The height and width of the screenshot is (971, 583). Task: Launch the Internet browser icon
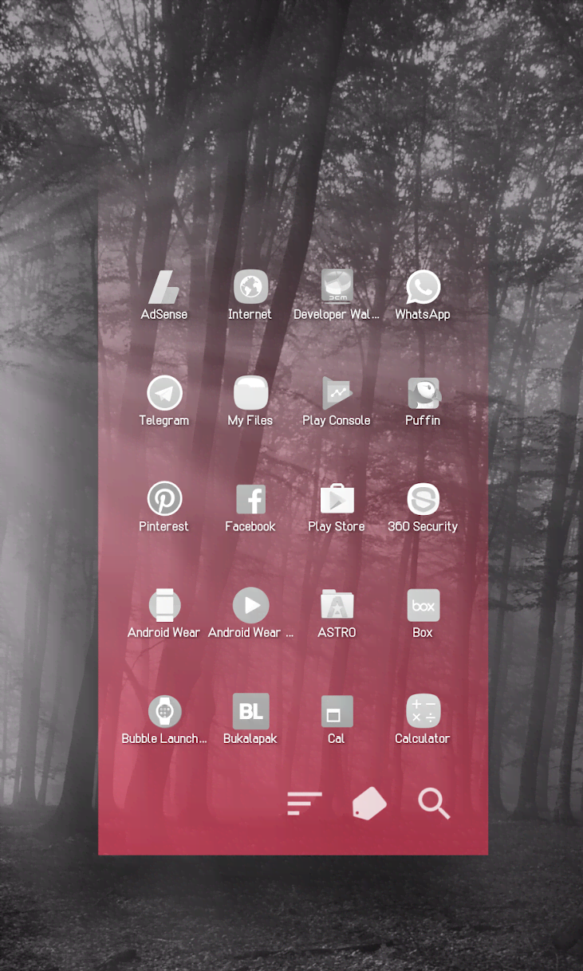[x=250, y=287]
